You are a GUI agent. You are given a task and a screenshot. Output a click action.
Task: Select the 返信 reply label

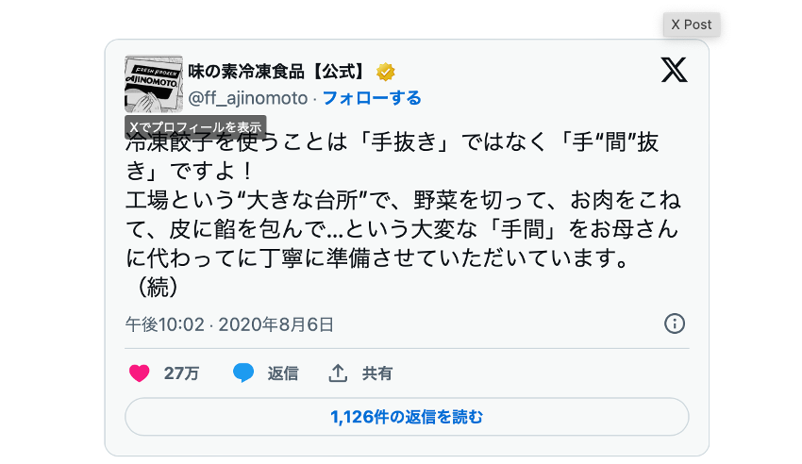click(282, 373)
